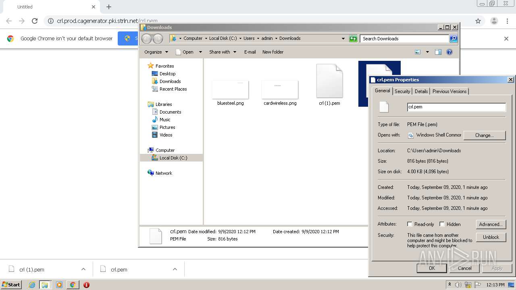This screenshot has height=290, width=516.
Task: Reload the page in Chrome
Action: pos(35,21)
